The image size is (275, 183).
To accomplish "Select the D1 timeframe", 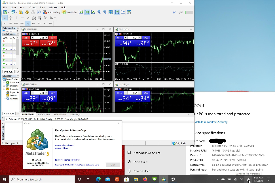I will point(39,24).
